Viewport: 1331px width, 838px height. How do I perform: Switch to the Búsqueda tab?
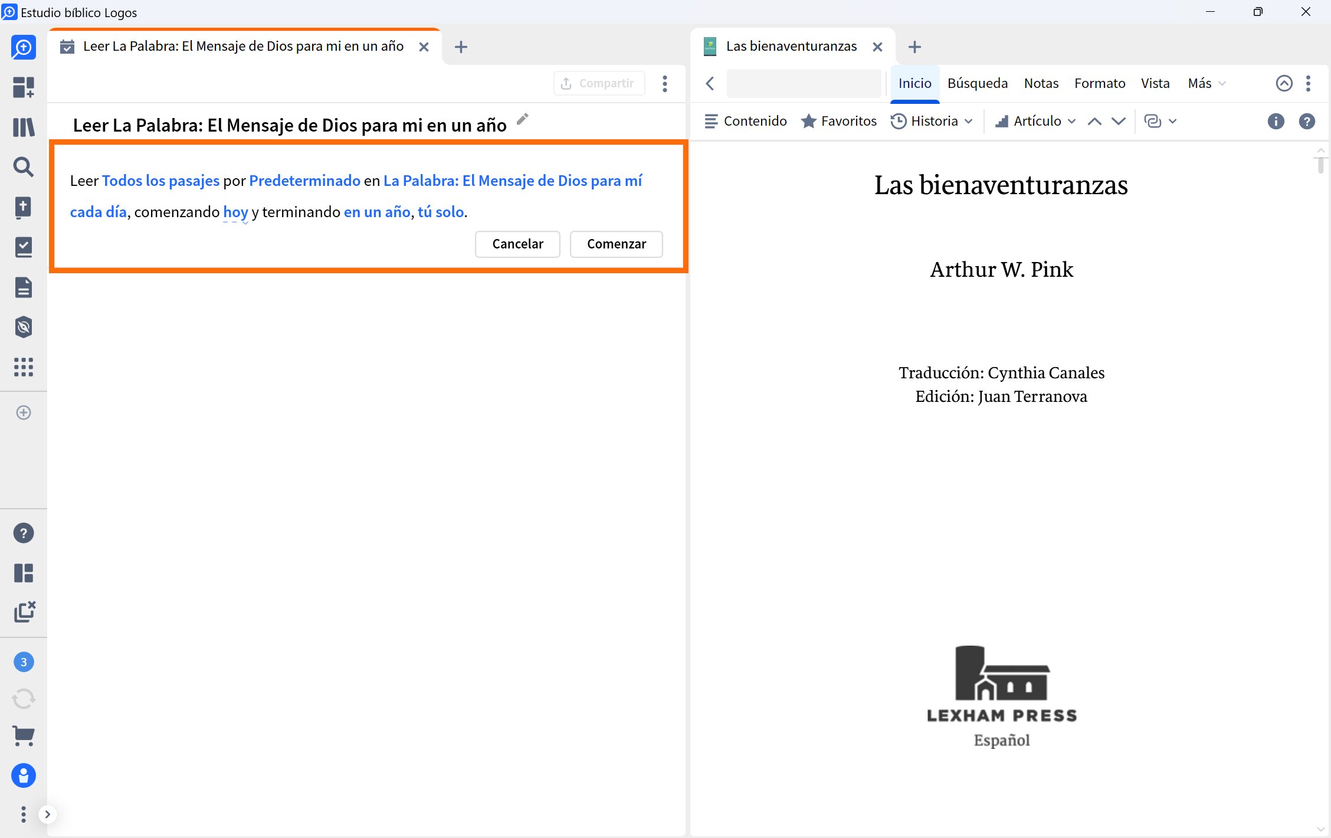coord(978,83)
